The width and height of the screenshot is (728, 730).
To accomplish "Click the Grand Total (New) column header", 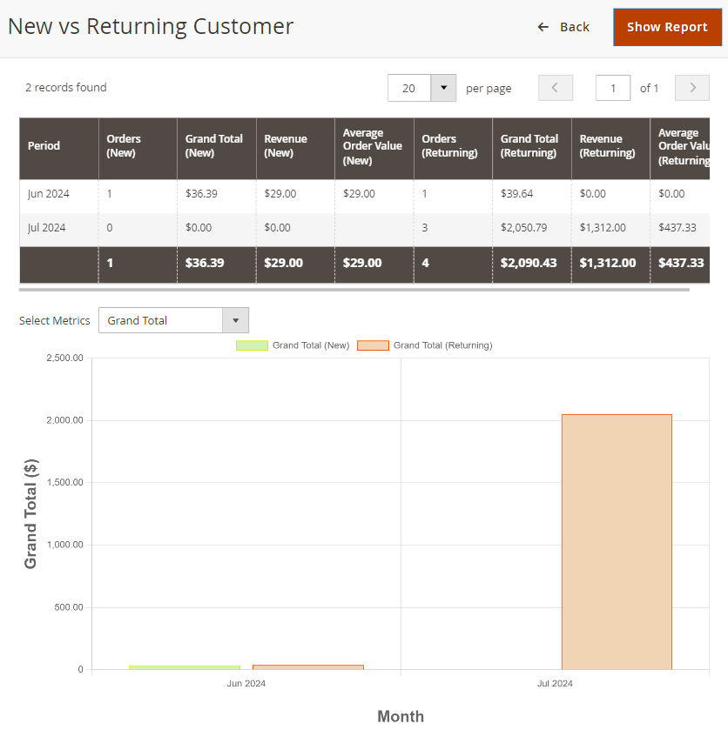I will (x=217, y=149).
